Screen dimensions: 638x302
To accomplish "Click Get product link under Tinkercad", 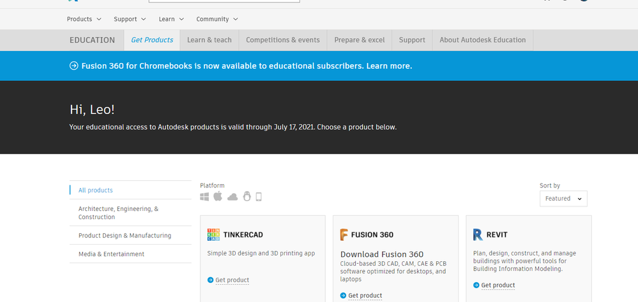I will [232, 280].
